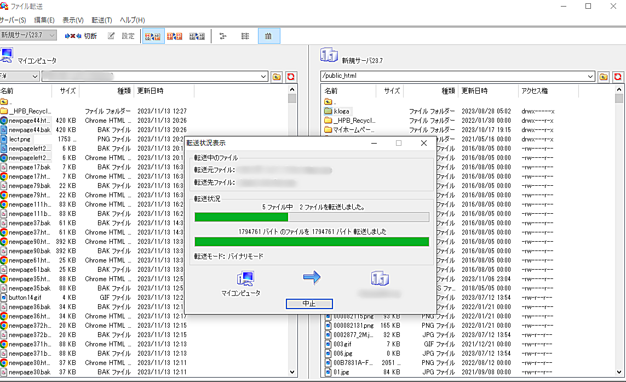Go up one folder in the マイコンピュータ pane
Viewport: 626px width, 382px height.
[276, 77]
